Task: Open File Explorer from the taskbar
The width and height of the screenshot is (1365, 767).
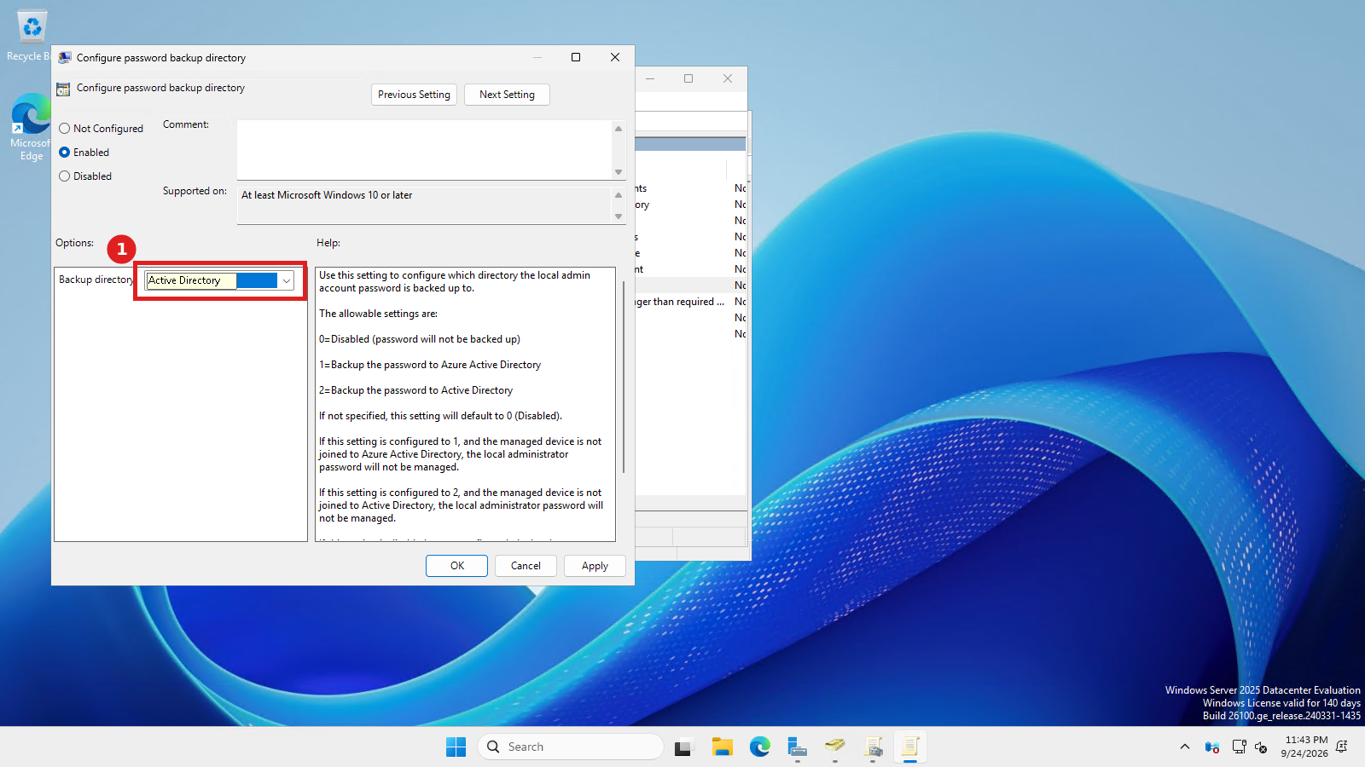Action: tap(723, 747)
